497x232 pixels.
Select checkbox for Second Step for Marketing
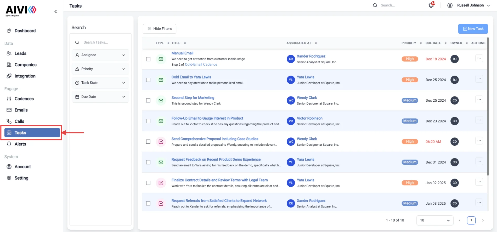tap(148, 100)
